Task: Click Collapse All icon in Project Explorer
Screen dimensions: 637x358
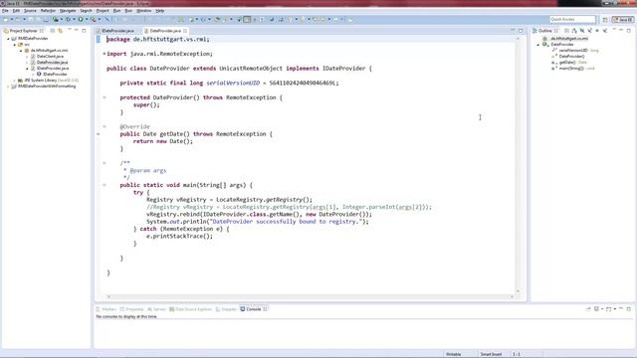Action: pos(53,31)
